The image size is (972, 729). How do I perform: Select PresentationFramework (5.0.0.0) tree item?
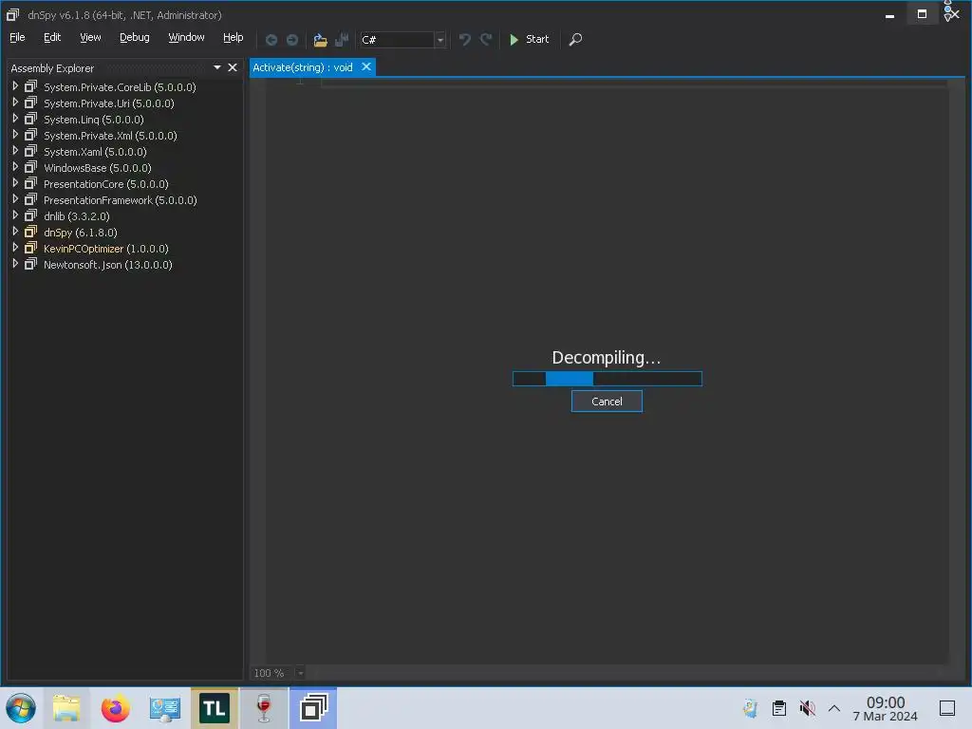[x=121, y=200]
